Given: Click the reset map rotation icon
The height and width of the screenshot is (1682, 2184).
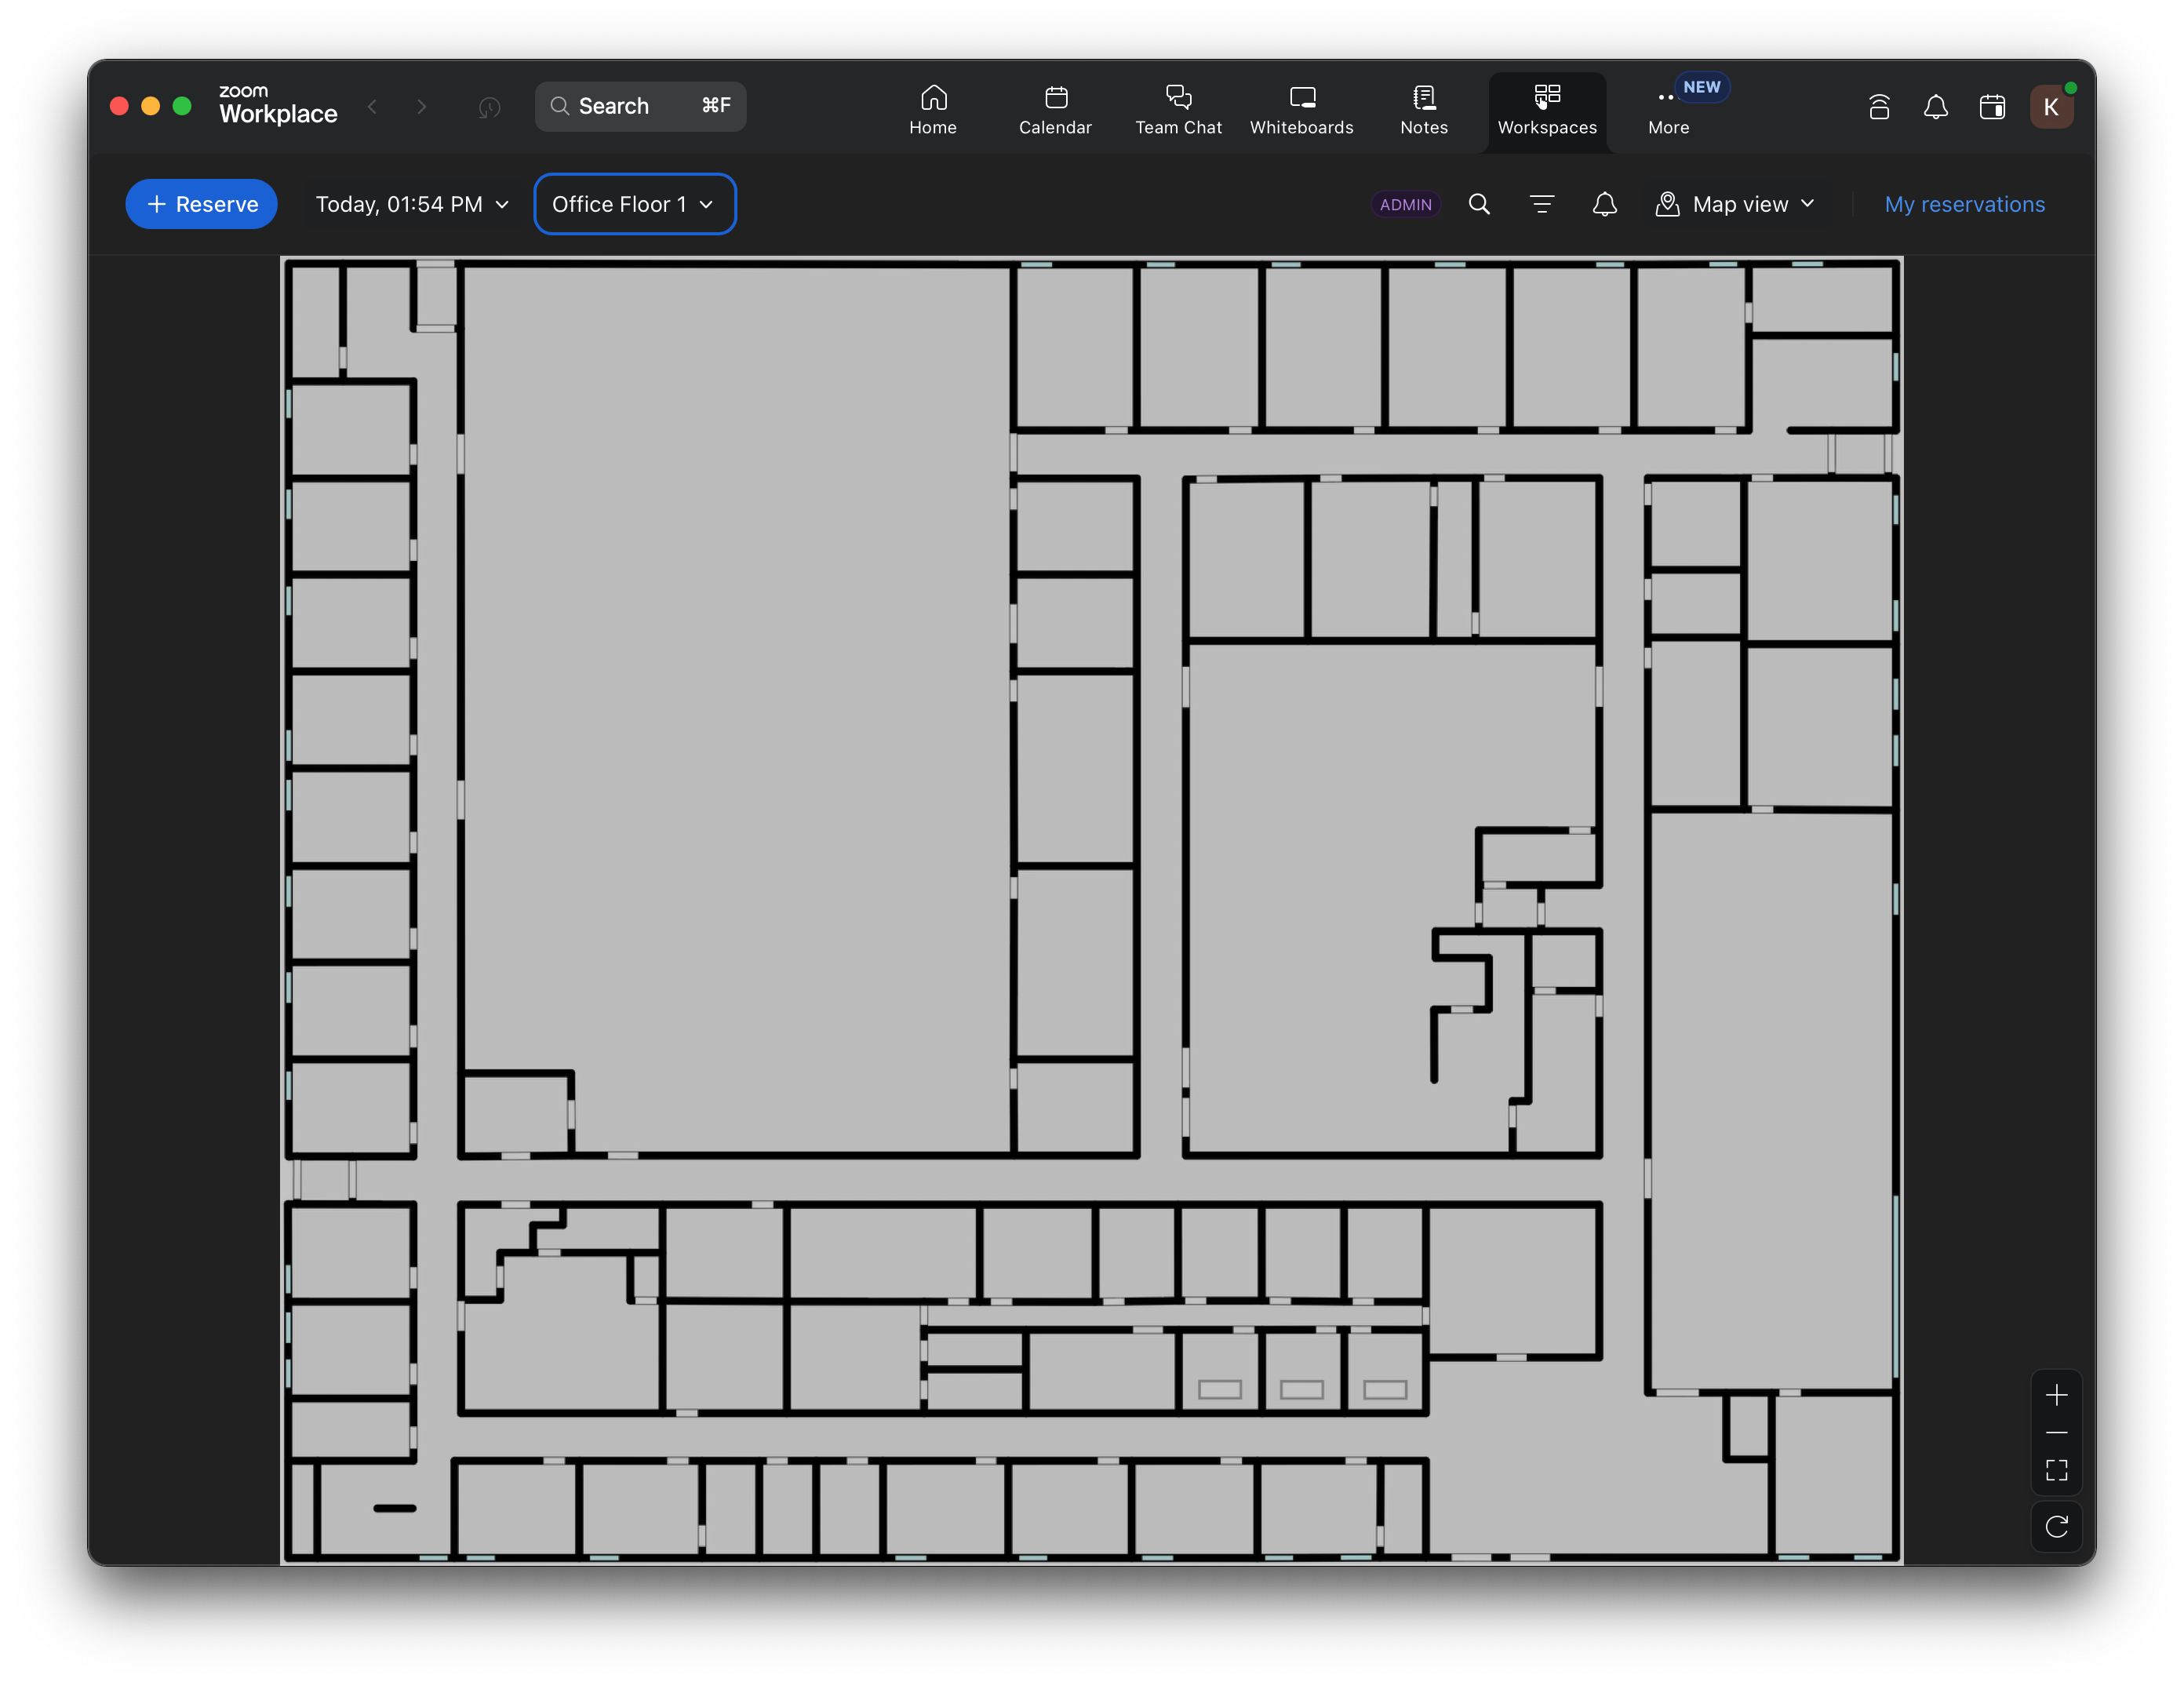Looking at the screenshot, I should click(2056, 1526).
